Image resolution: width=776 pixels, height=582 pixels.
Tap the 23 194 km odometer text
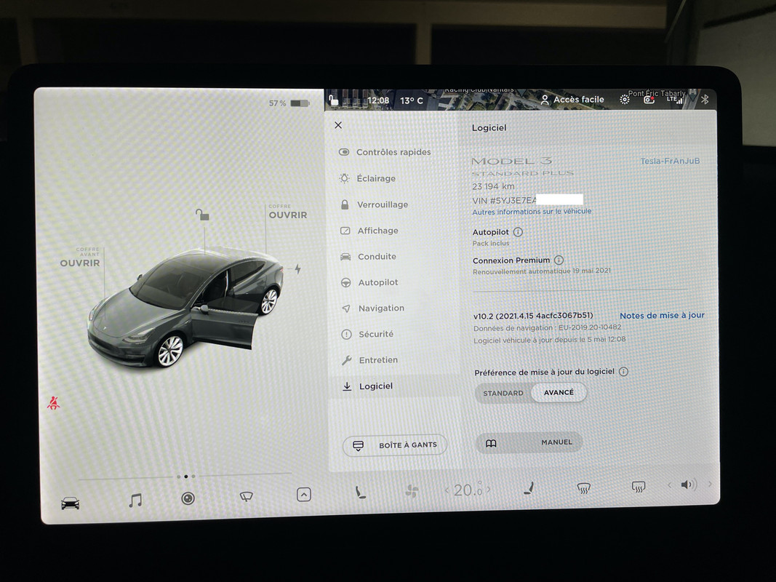point(493,186)
